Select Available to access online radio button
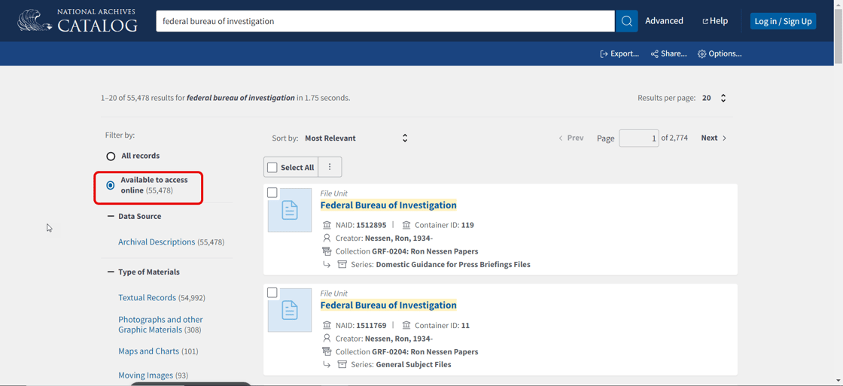 point(111,185)
